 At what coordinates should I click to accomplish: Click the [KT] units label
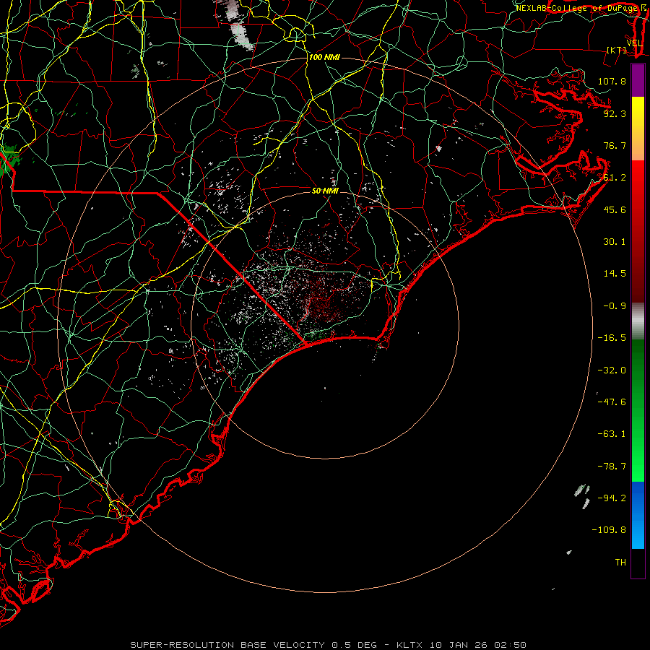pyautogui.click(x=617, y=50)
